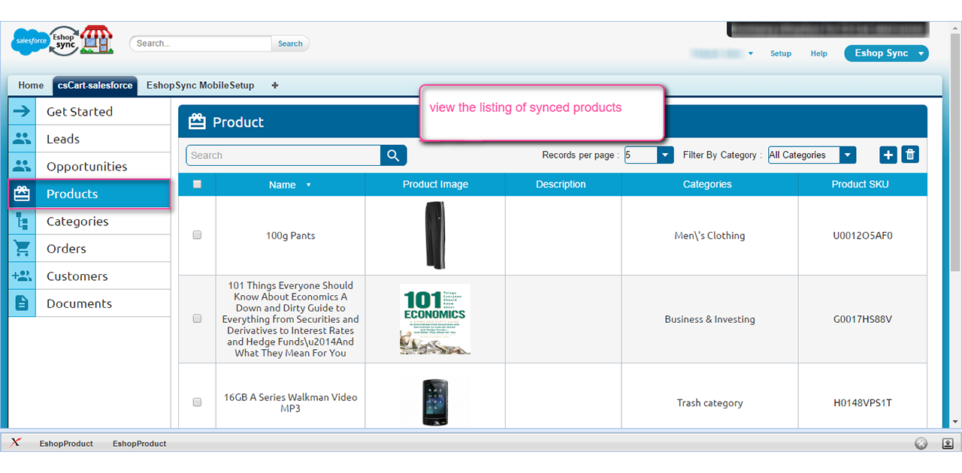Expand the All Categories filter dropdown
The height and width of the screenshot is (473, 962).
[847, 155]
